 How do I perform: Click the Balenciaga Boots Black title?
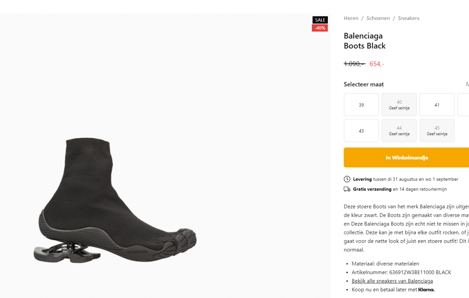(365, 41)
